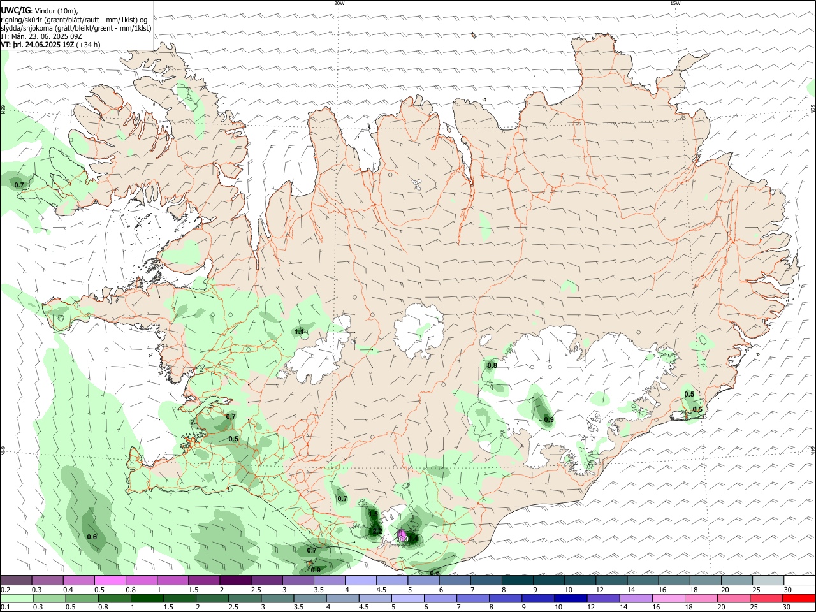Pick the snow legend swatch between 18 and 20

click(705, 580)
